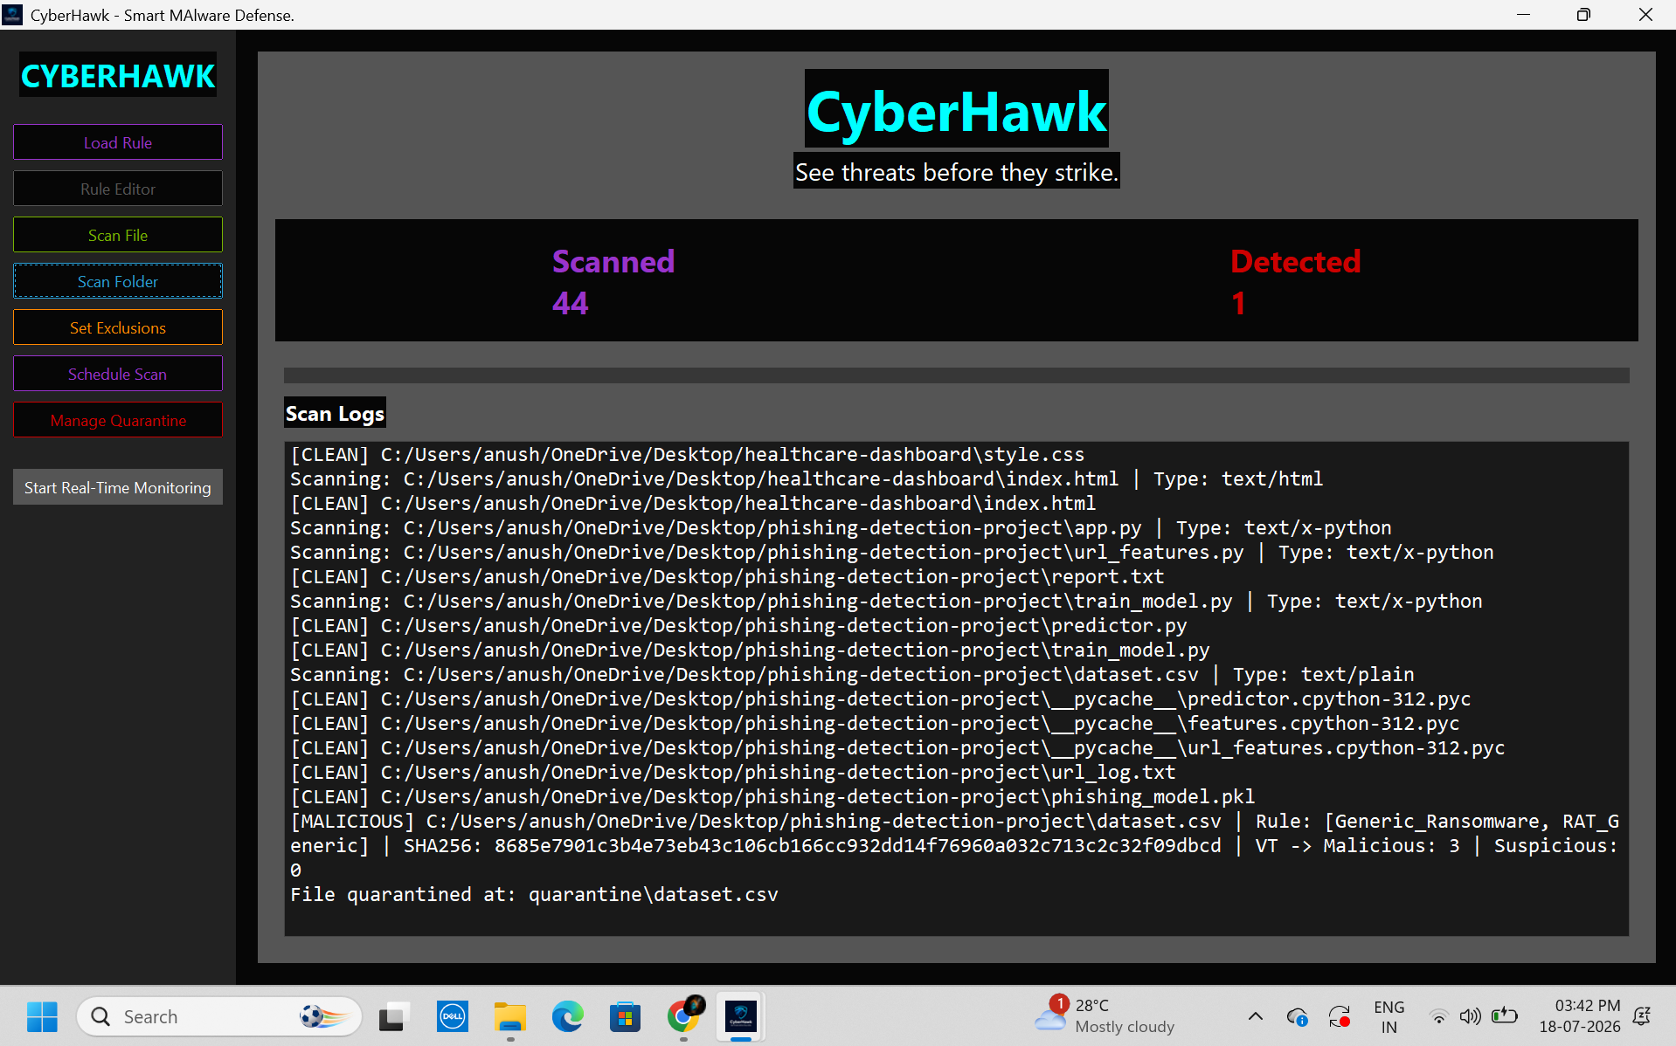
Task: Show hidden icons chevron in tray
Action: tap(1255, 1016)
